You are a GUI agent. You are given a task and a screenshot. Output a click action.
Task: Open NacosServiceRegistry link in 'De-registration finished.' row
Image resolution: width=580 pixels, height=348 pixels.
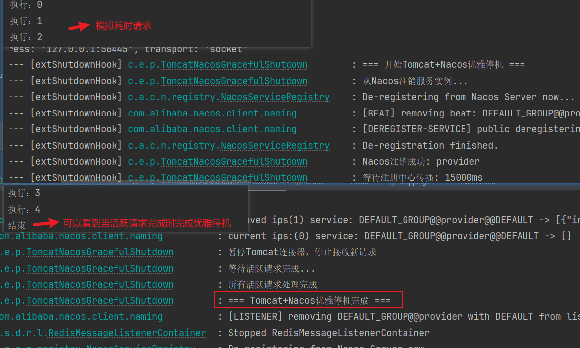pos(275,146)
